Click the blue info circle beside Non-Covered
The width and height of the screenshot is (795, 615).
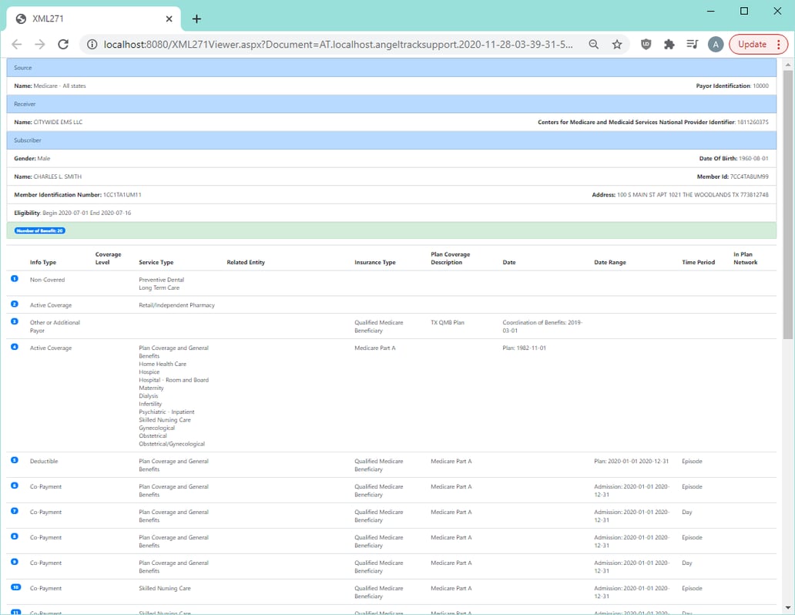(x=14, y=278)
